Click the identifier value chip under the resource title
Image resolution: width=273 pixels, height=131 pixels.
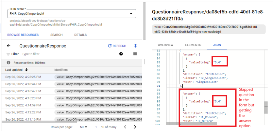tap(209, 29)
